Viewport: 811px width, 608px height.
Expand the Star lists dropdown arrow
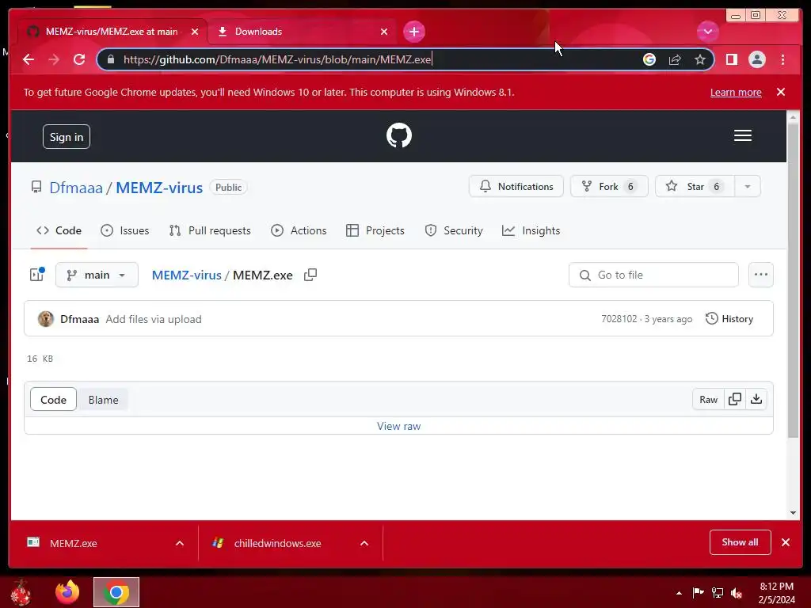(x=748, y=186)
